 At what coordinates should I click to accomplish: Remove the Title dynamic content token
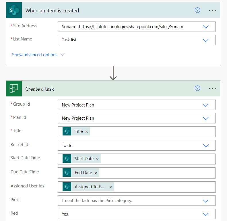click(x=87, y=132)
